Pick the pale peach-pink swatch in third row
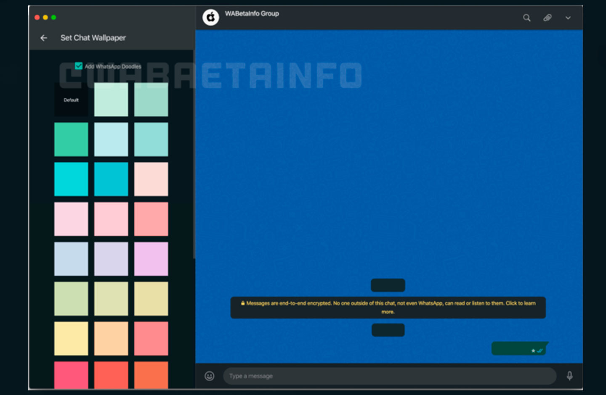 (x=151, y=179)
